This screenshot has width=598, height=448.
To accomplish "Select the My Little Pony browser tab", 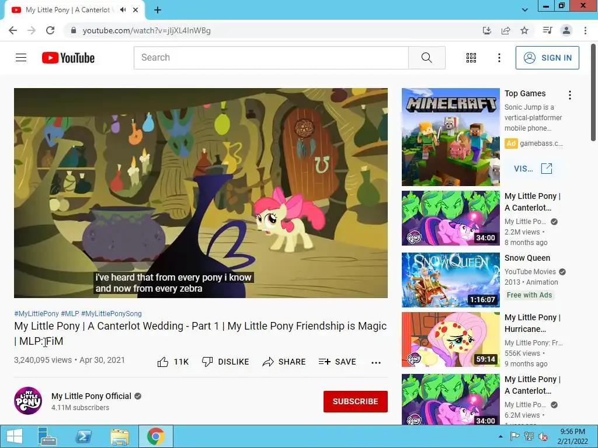I will pyautogui.click(x=75, y=10).
